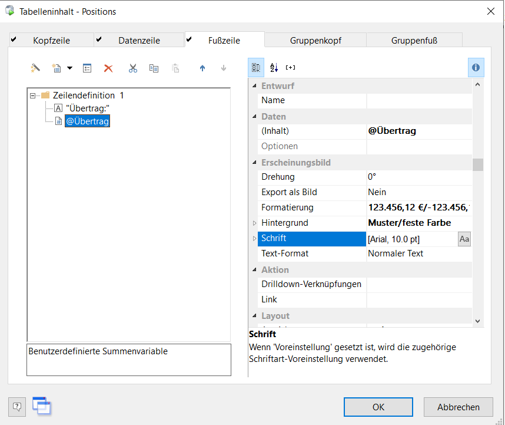Delete selected item with red X icon

[x=108, y=68]
